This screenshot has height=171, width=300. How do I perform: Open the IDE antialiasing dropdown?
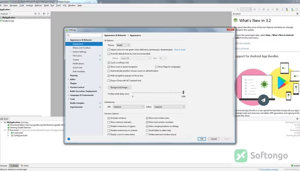[128, 107]
